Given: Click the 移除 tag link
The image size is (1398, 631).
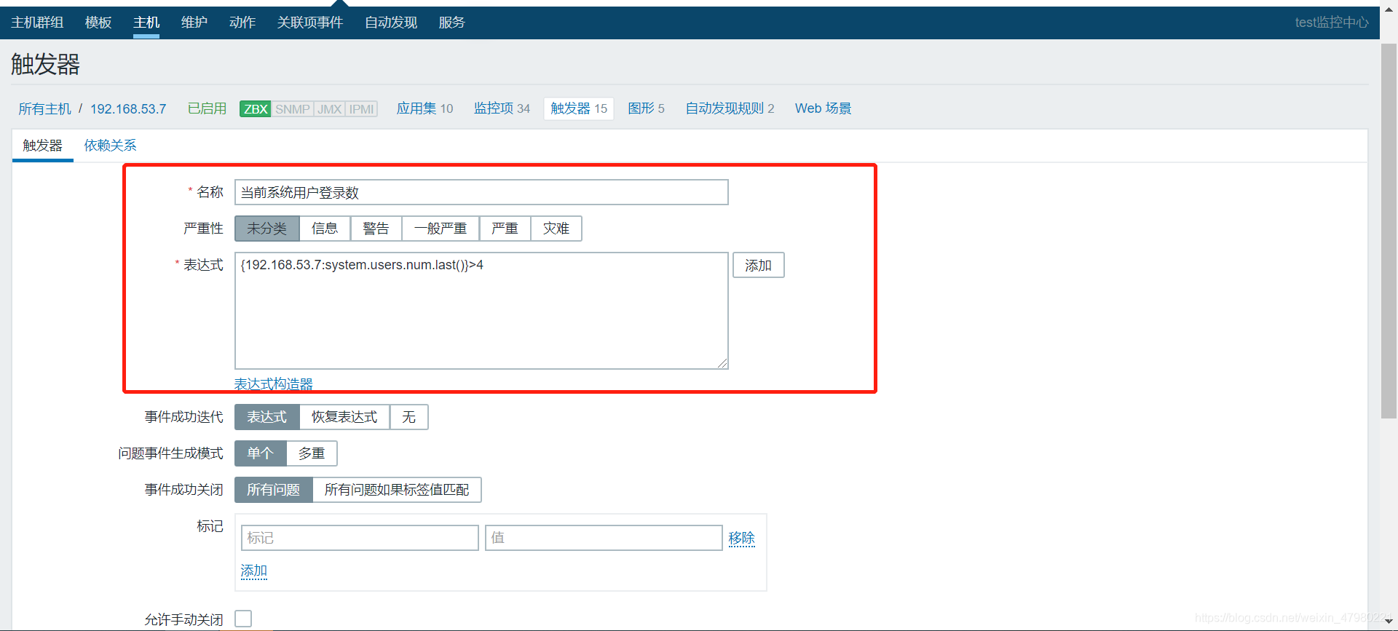Looking at the screenshot, I should 742,538.
